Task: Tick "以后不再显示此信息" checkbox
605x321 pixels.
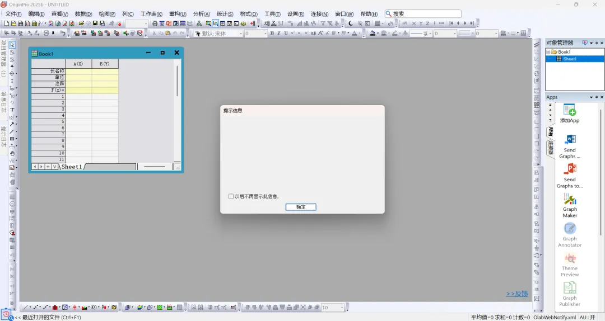Action: 231,196
